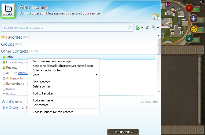Screen dimensions: 205x135
Task: Click the search contacts input field
Action: coord(67,28)
